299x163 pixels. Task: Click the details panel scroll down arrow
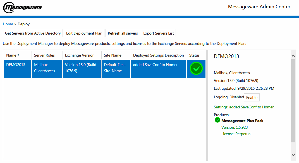[x=293, y=155]
